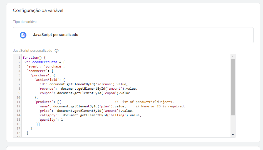Click the 'cupom' string in the code

click(x=110, y=93)
